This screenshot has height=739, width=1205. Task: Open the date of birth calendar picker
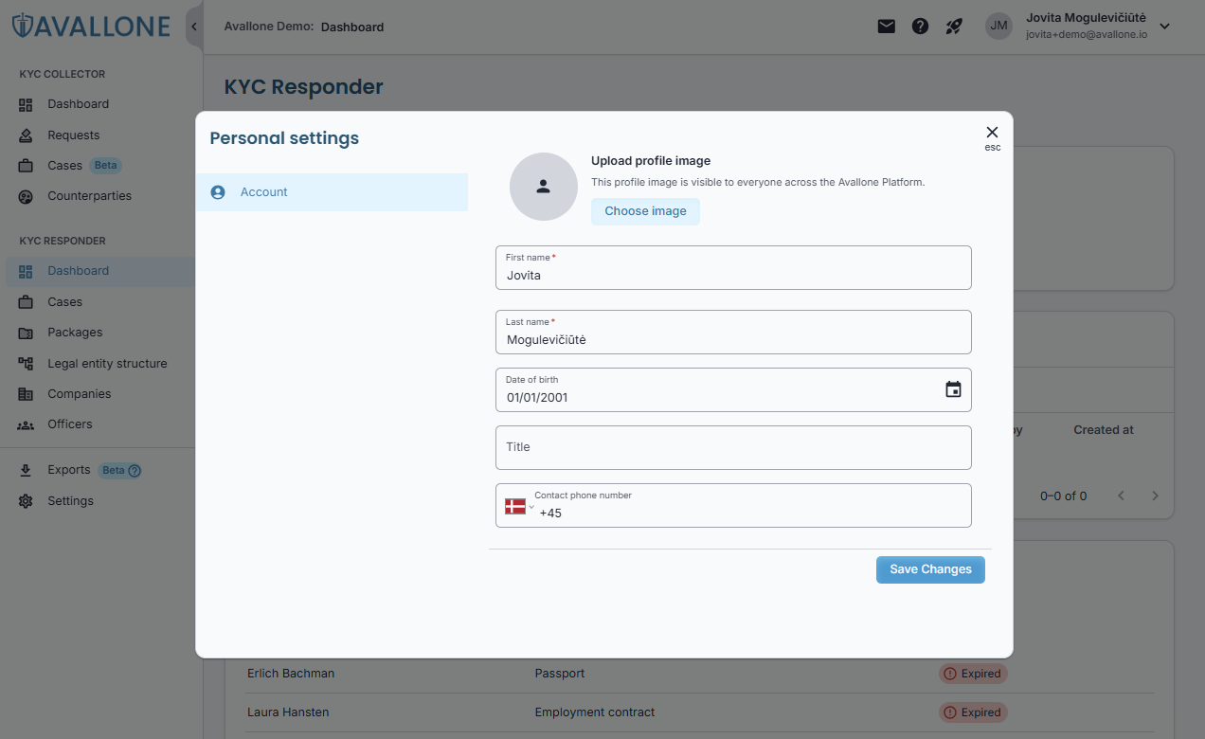pyautogui.click(x=953, y=389)
